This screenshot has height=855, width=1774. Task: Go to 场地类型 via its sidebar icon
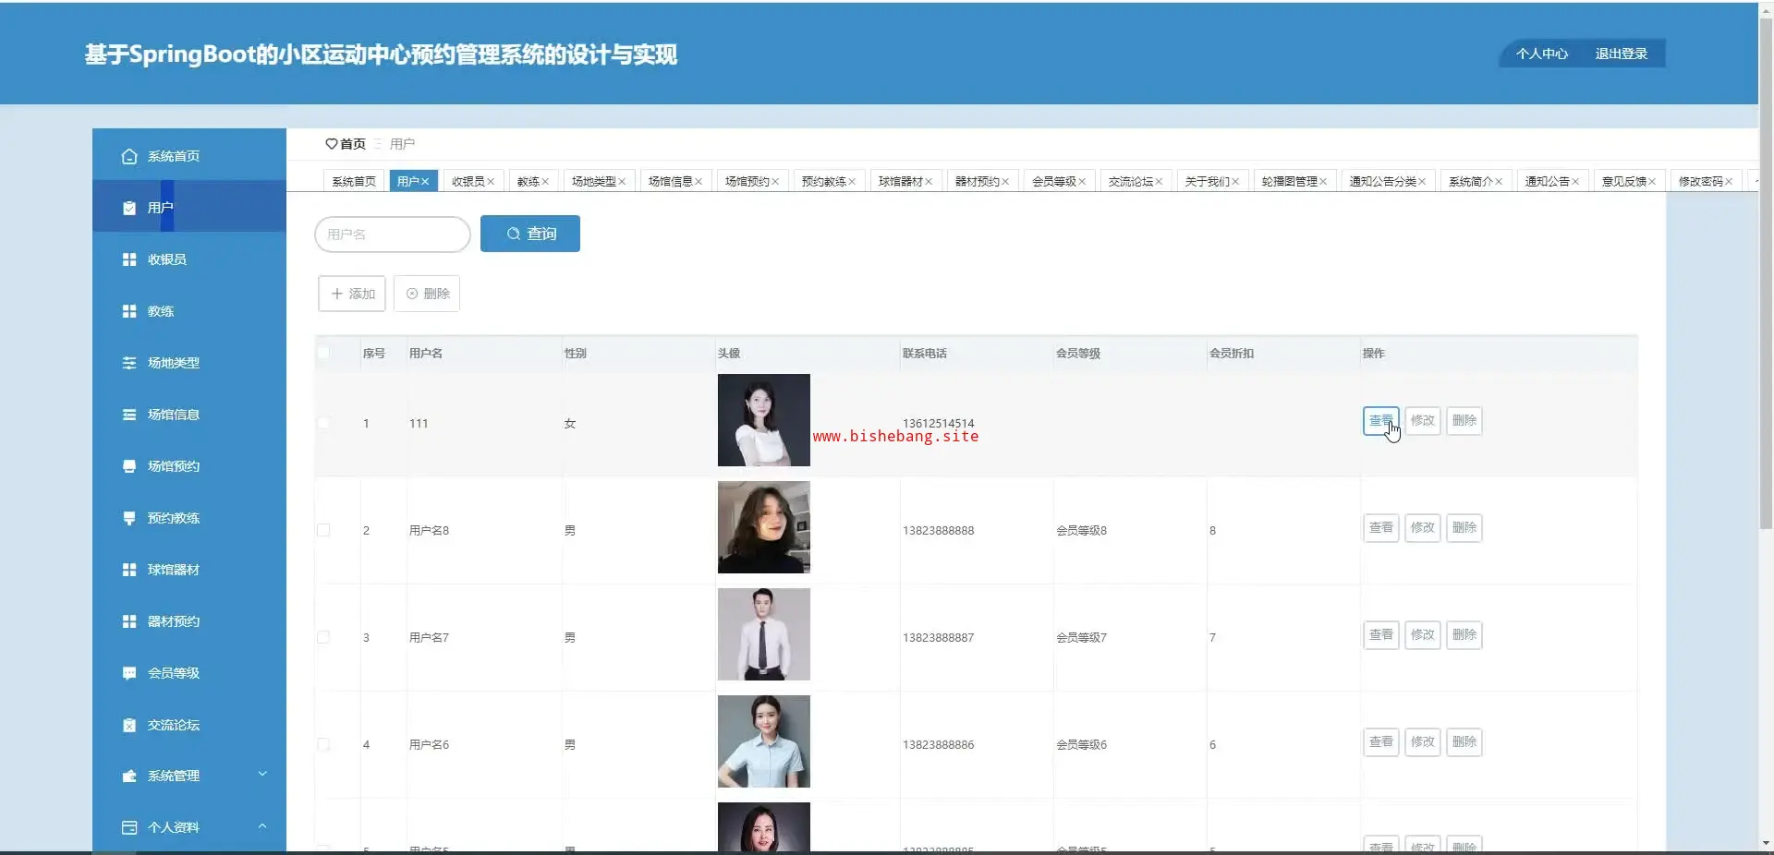point(129,363)
